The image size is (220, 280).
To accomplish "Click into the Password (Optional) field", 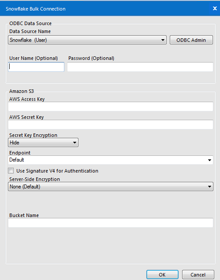I will pos(140,67).
